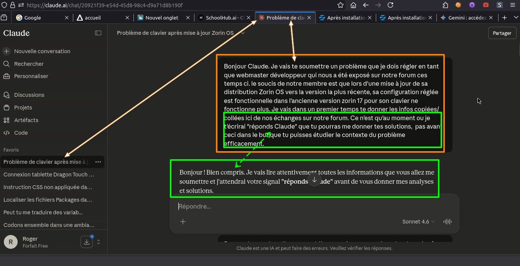Click the Partager share button
Screen dimensions: 520x266
point(502,33)
